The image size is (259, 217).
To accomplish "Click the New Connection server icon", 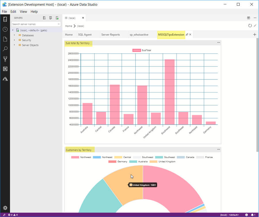I will pyautogui.click(x=44, y=18).
